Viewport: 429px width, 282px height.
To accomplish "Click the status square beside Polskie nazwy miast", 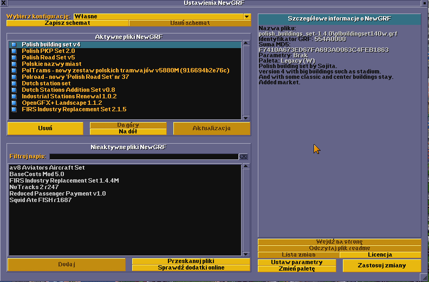I will click(14, 64).
